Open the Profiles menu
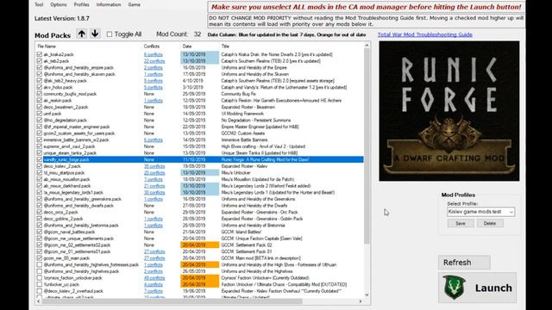The image size is (552, 310). click(81, 4)
